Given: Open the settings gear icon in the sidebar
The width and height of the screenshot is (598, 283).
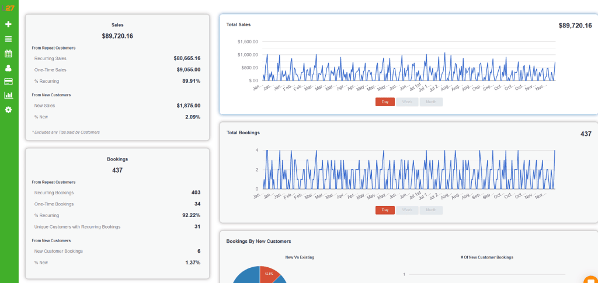Looking at the screenshot, I should coord(8,110).
